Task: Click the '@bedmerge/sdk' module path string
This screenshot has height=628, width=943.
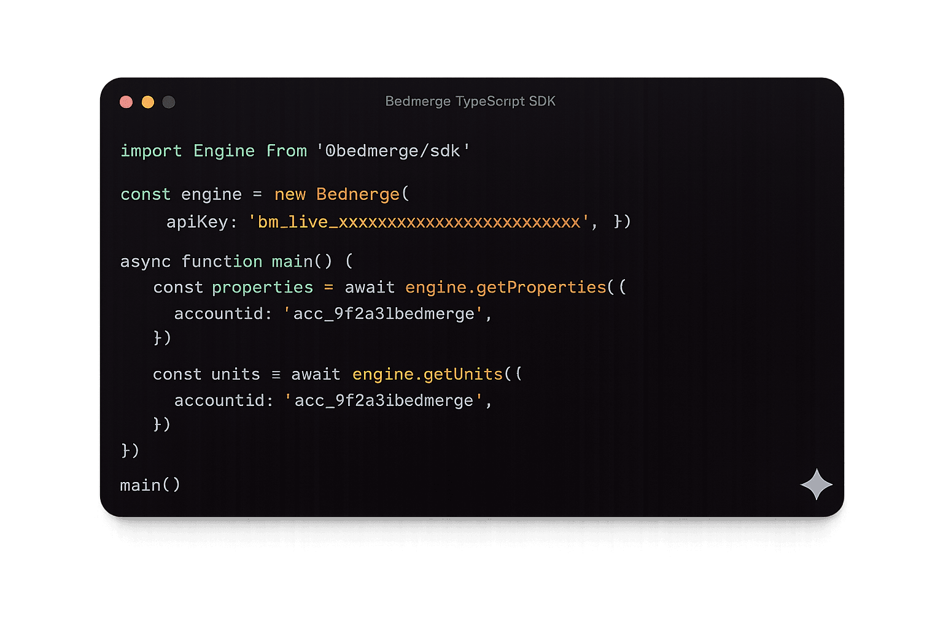Action: pos(393,151)
